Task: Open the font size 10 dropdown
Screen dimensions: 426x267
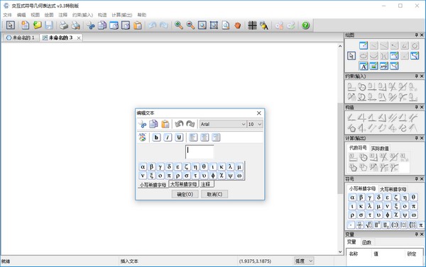Action: pyautogui.click(x=255, y=124)
